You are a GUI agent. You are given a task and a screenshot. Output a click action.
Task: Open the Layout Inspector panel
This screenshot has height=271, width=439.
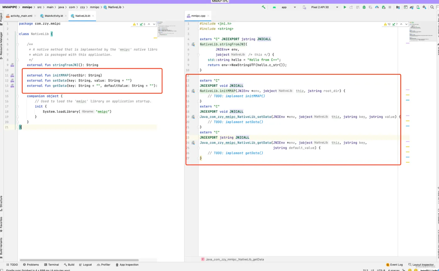tap(421, 264)
